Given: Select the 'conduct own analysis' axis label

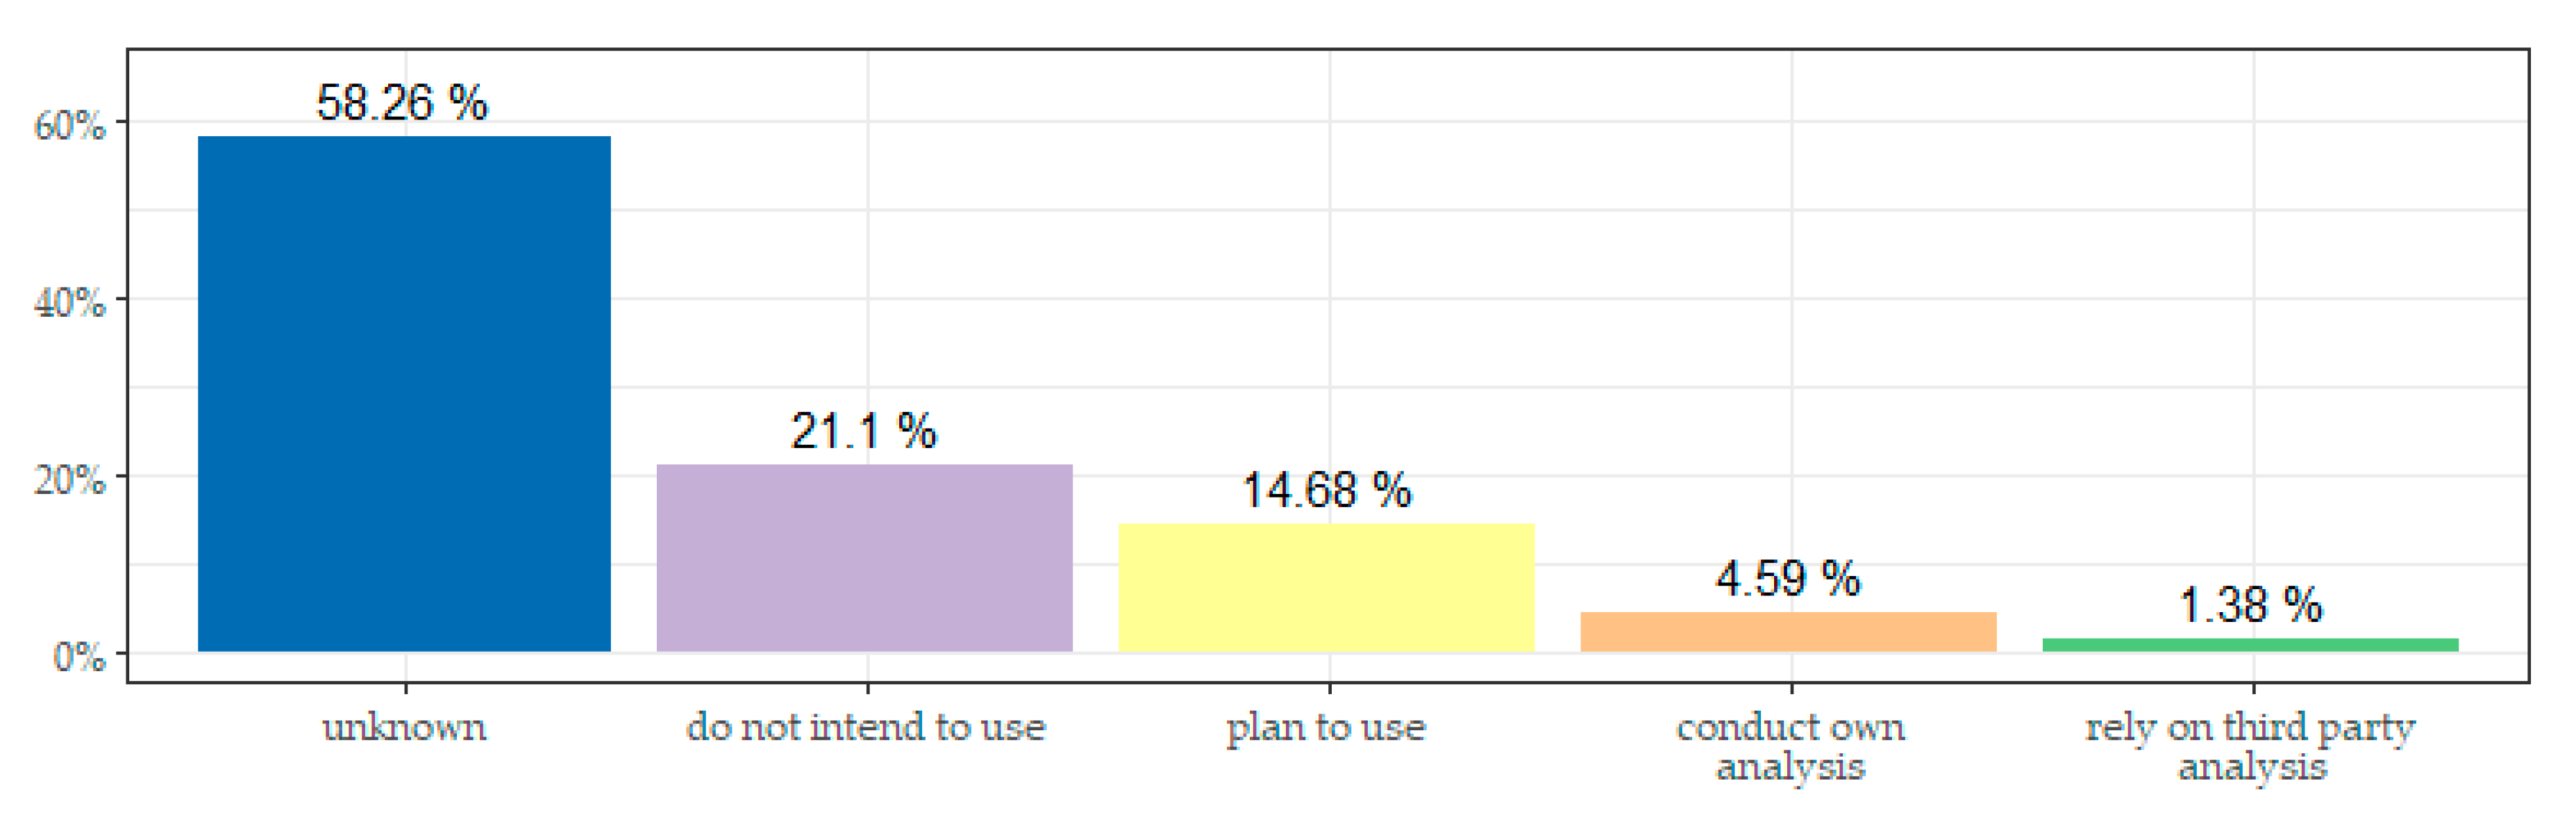Looking at the screenshot, I should pos(1790,747).
